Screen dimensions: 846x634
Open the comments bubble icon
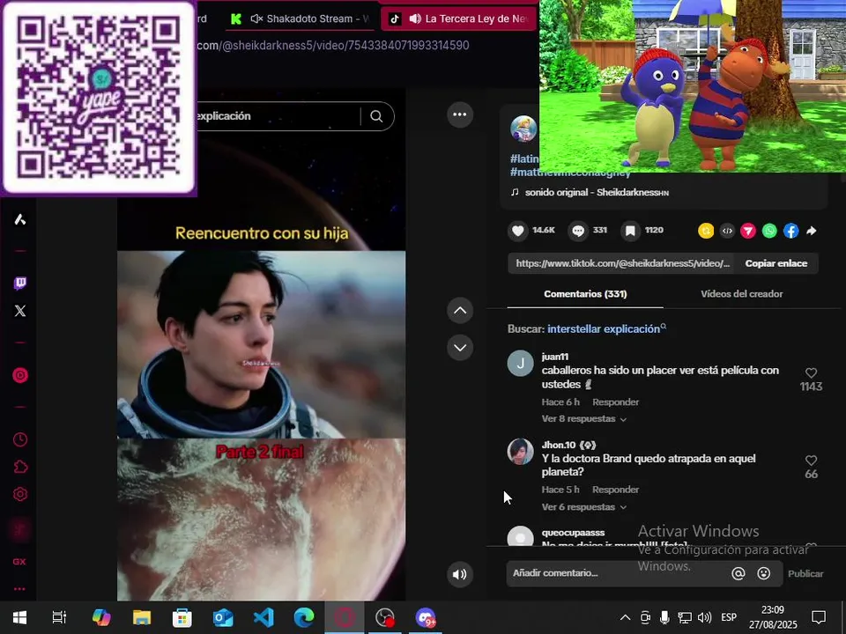(578, 231)
